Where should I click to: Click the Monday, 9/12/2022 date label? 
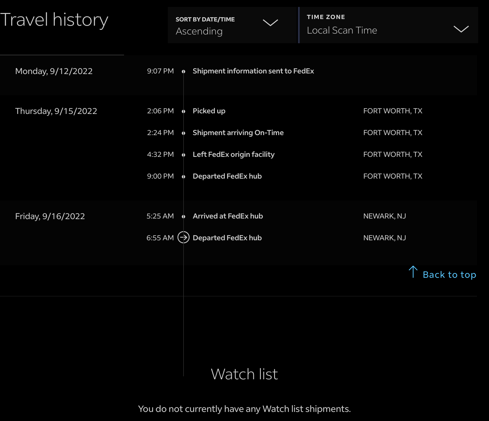coord(54,71)
